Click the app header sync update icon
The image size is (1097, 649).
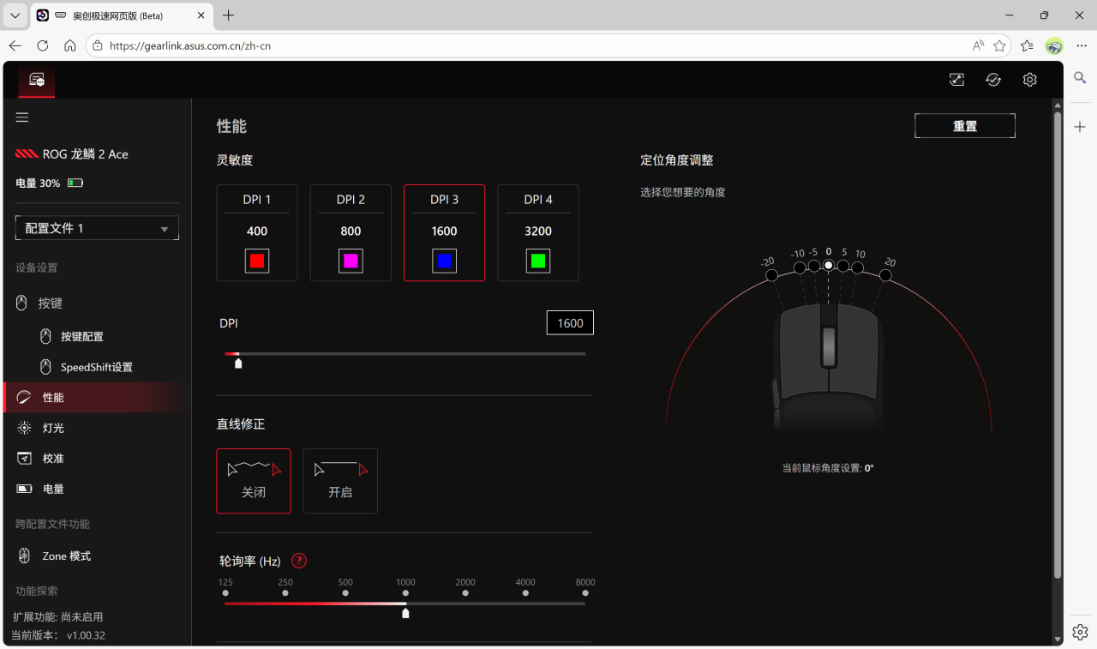pyautogui.click(x=993, y=80)
